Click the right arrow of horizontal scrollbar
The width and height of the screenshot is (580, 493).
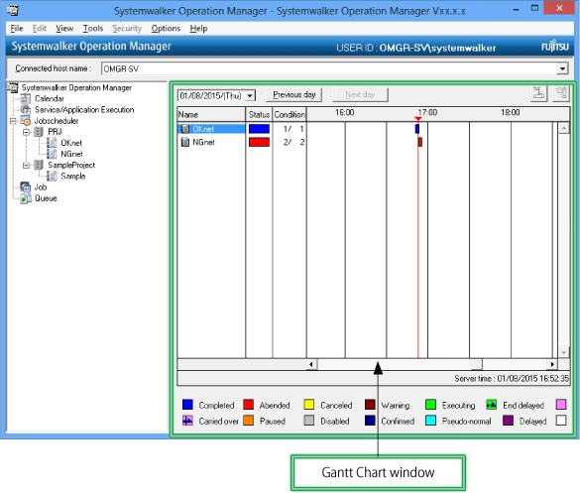552,364
